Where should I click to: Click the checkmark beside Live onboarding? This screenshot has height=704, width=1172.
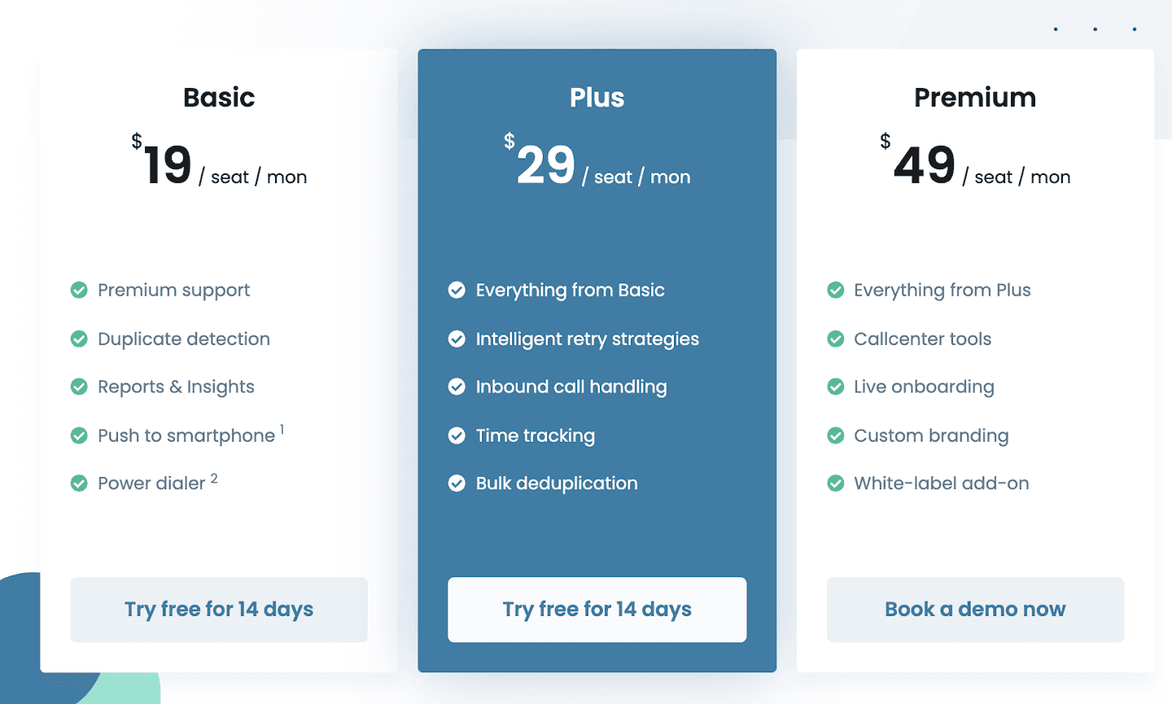(x=835, y=387)
